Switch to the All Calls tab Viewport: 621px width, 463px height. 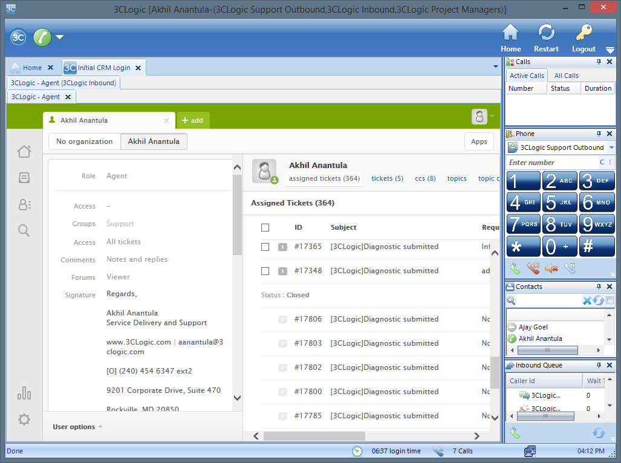pyautogui.click(x=566, y=76)
